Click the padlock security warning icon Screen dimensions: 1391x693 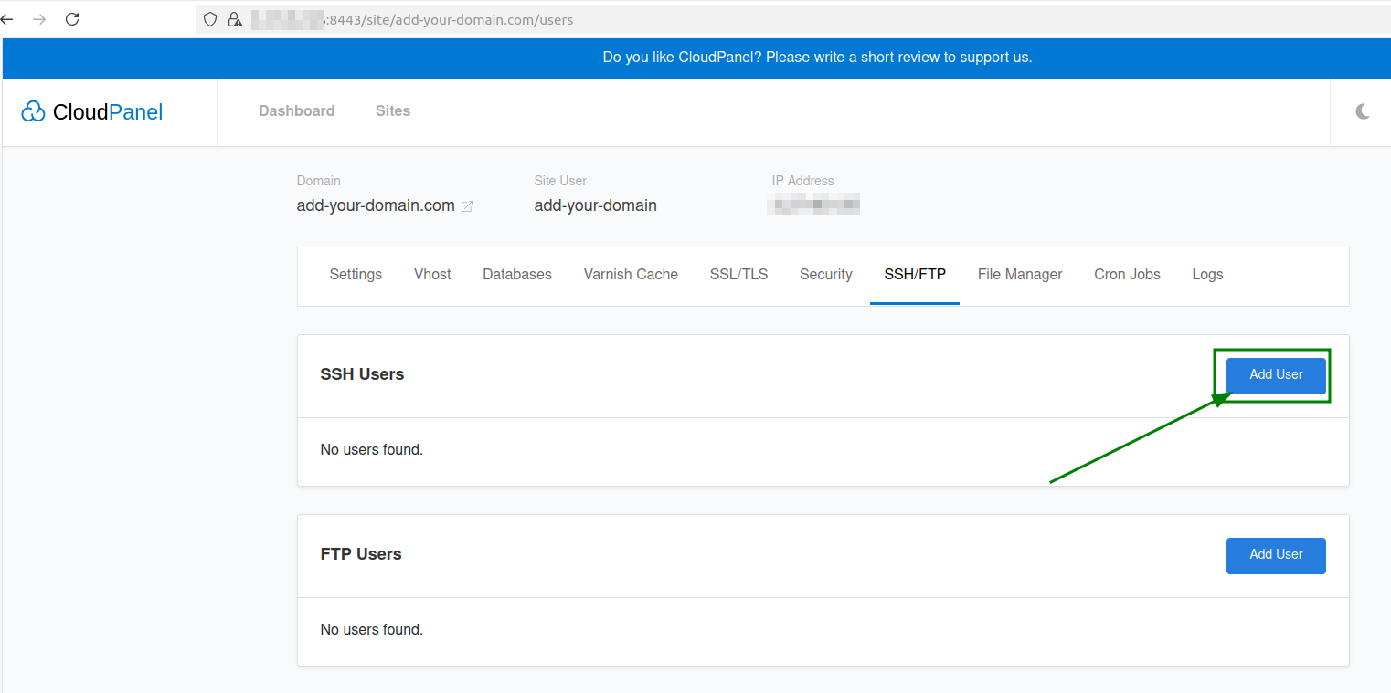coord(235,19)
